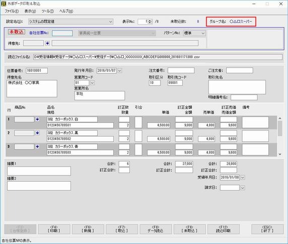288x244 pixels.
Task: Expand the 営業所コード dropdown arrow
Action: click(x=92, y=83)
